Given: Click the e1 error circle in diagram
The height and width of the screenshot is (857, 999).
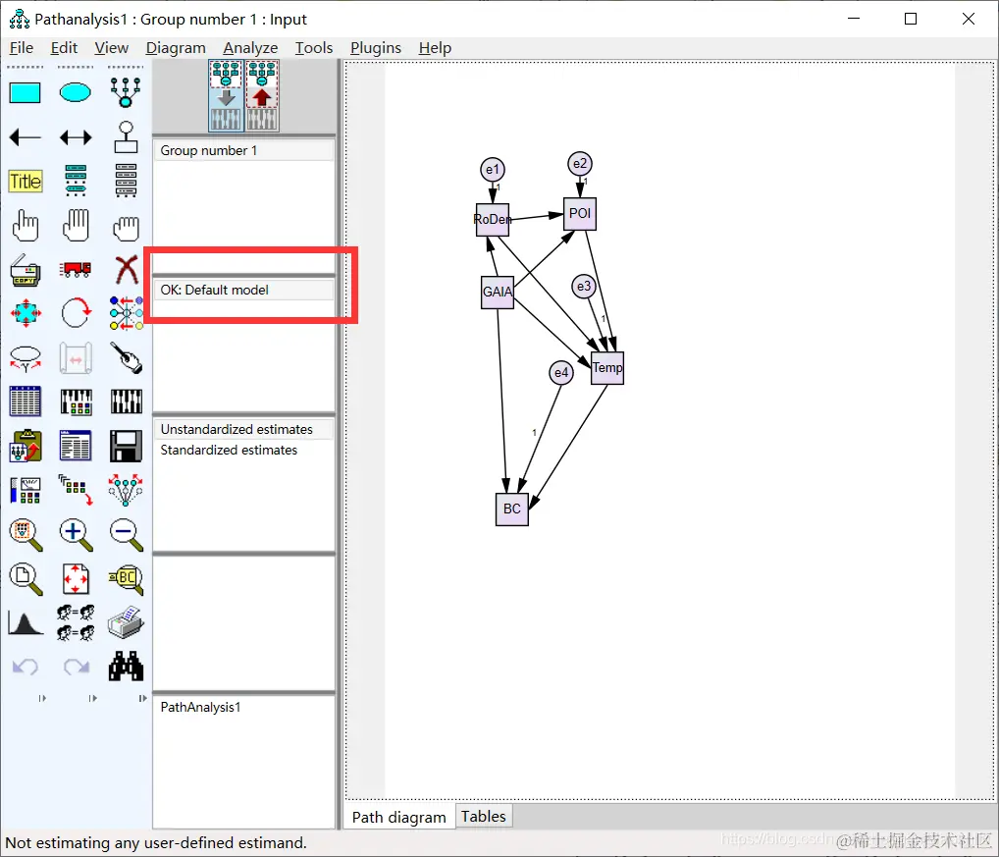Looking at the screenshot, I should [493, 170].
